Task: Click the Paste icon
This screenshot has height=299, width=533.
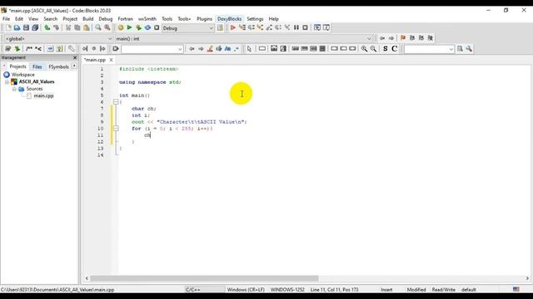Action: (x=87, y=27)
